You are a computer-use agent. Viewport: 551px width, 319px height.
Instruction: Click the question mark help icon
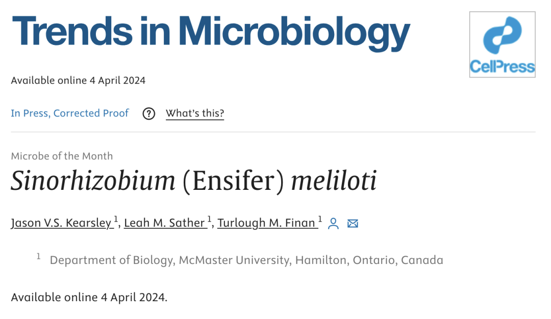pyautogui.click(x=148, y=114)
